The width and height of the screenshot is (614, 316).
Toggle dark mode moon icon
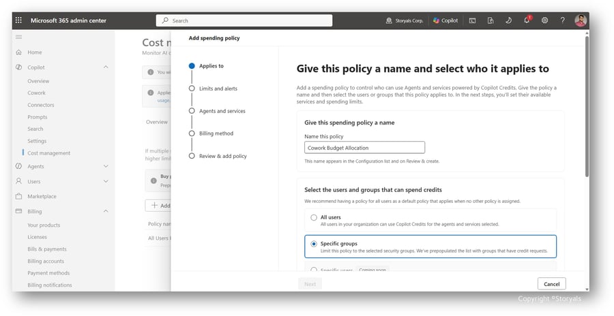(x=508, y=20)
